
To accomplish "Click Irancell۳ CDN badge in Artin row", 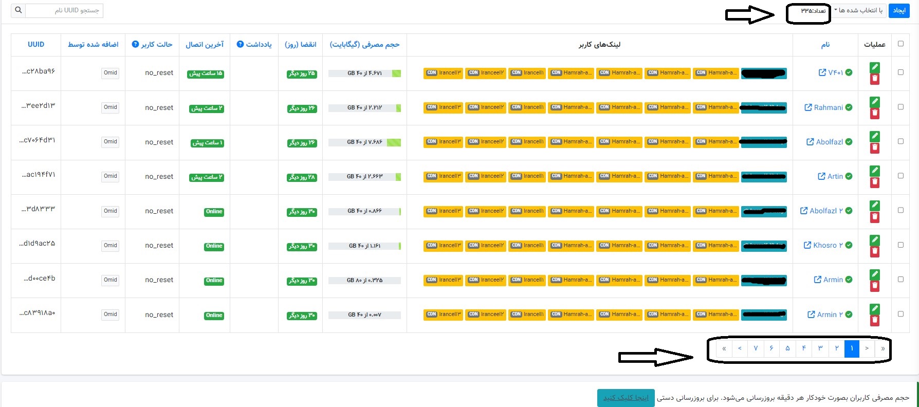I will click(x=444, y=176).
